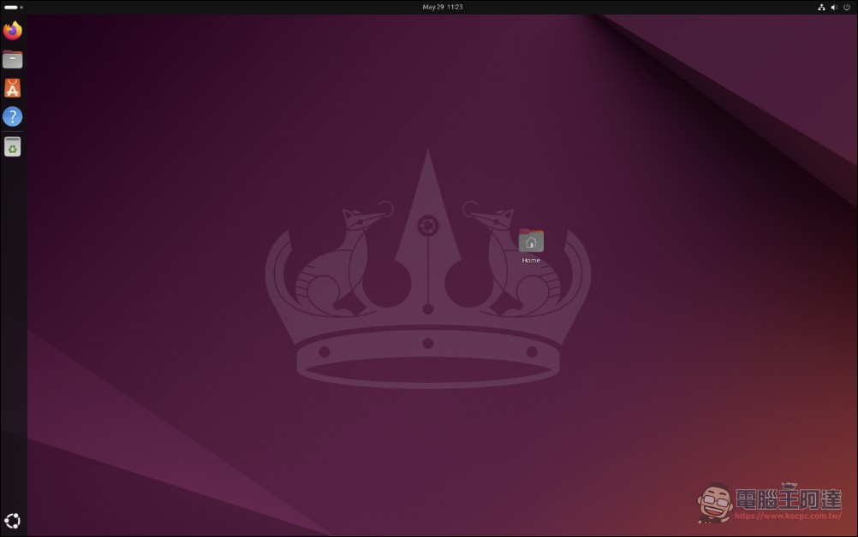
Task: Click the Home label under the folder
Action: point(531,260)
